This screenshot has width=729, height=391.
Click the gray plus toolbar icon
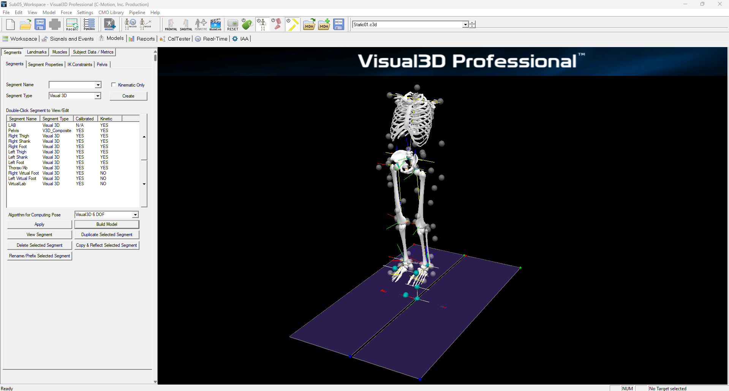click(x=55, y=24)
